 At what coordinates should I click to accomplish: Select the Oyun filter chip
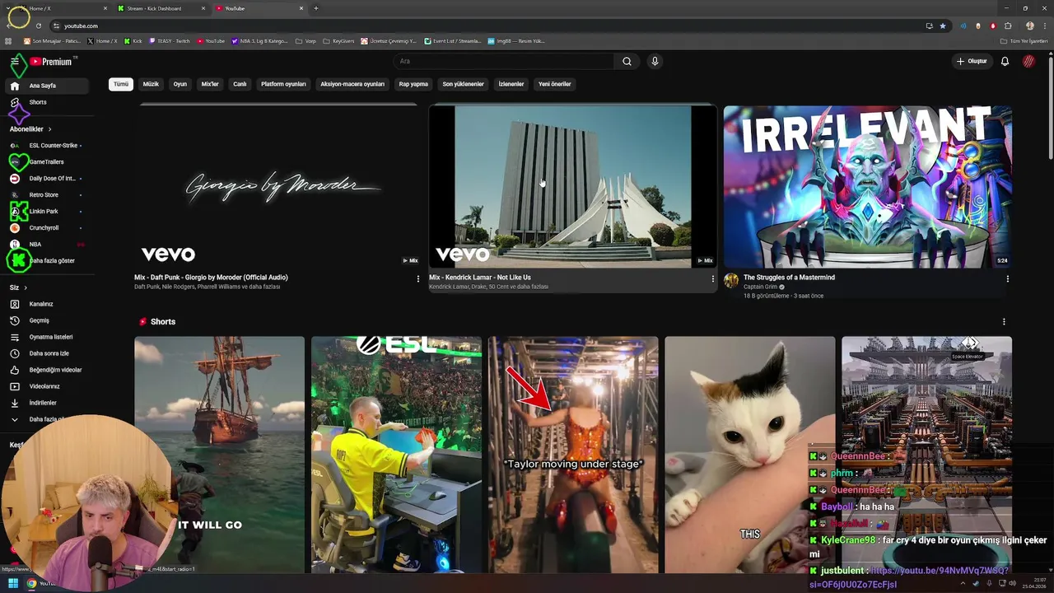click(x=180, y=84)
